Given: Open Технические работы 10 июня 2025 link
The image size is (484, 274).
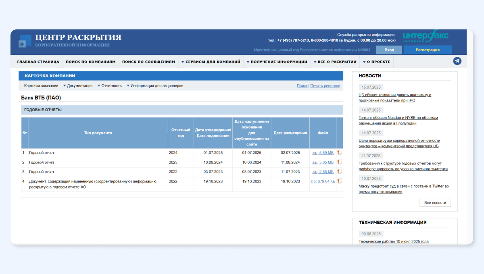Looking at the screenshot, I should pos(394,241).
